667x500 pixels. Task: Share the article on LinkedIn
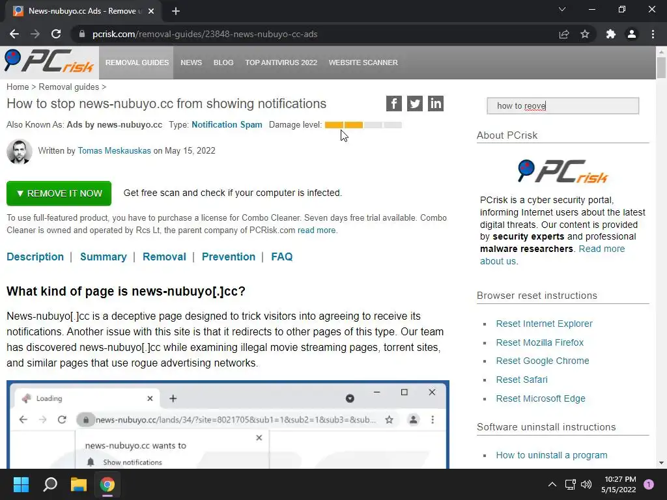click(x=436, y=104)
